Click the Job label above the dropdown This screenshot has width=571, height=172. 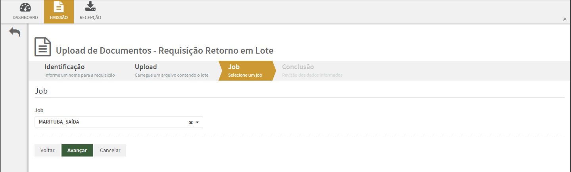39,110
